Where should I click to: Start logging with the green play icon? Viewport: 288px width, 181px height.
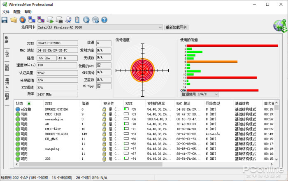coord(50,20)
